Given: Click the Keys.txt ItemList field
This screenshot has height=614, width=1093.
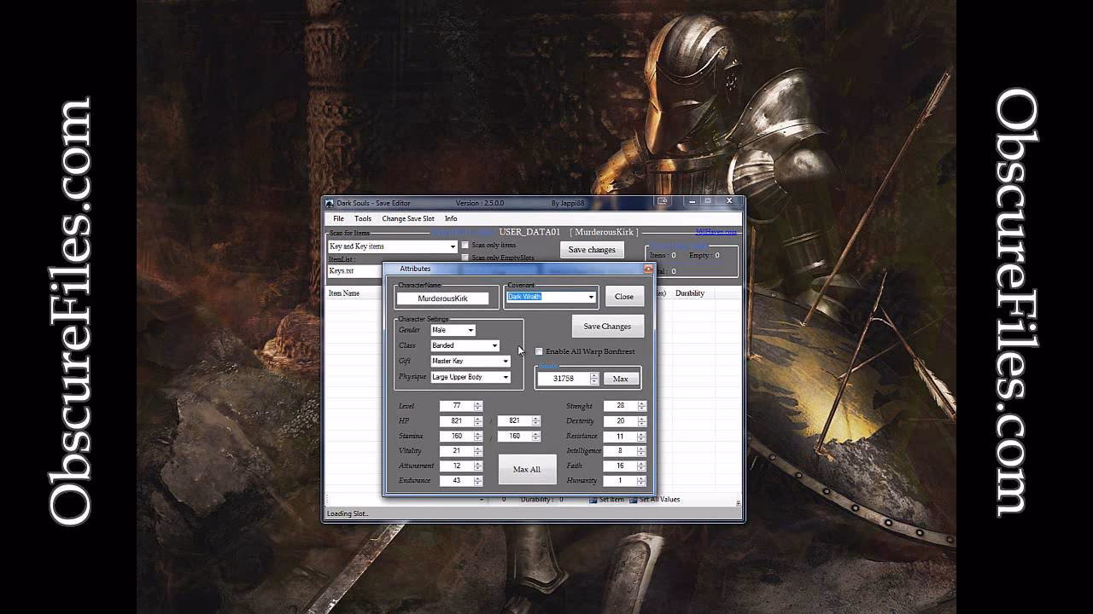Looking at the screenshot, I should pos(354,271).
